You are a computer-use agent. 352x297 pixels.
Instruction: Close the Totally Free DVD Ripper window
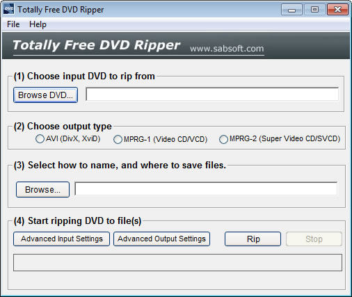tap(337, 10)
